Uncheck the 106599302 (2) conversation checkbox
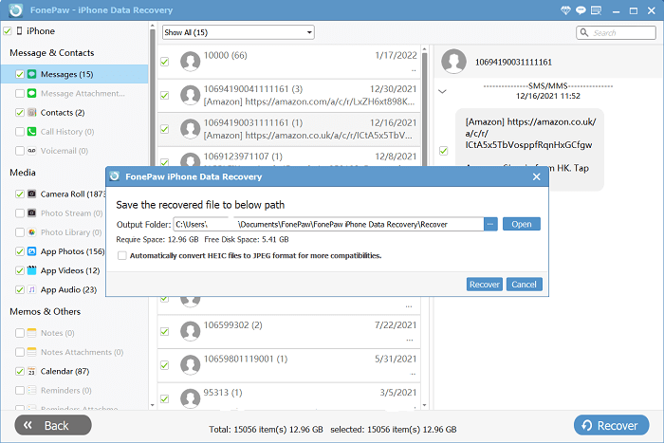Image resolution: width=664 pixels, height=443 pixels. pyautogui.click(x=165, y=331)
